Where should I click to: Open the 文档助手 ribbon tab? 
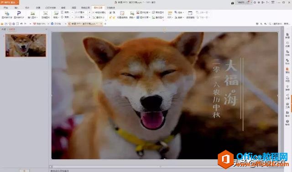(111, 8)
